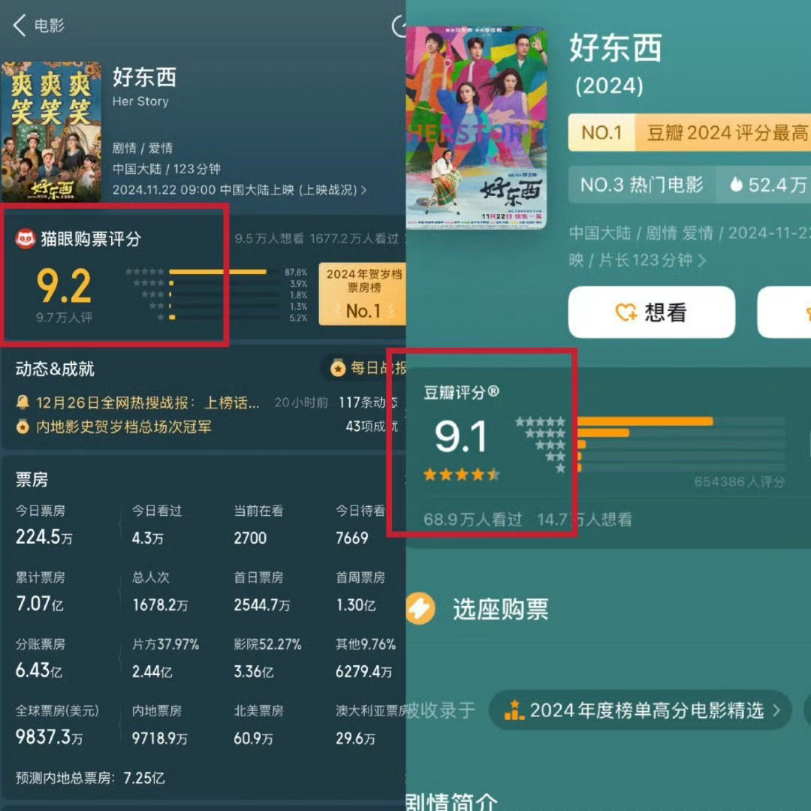Open the 43项成就 achievements count
The image size is (811, 811).
tap(372, 427)
